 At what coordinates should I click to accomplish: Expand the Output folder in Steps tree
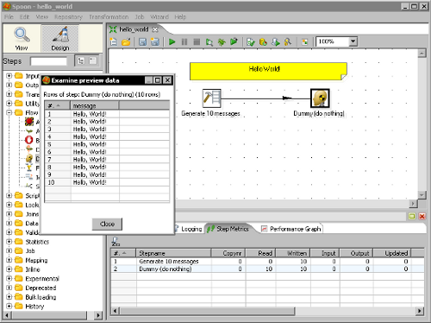9,85
